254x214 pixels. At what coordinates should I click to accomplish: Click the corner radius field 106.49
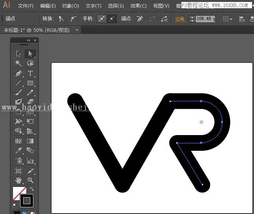(205, 19)
